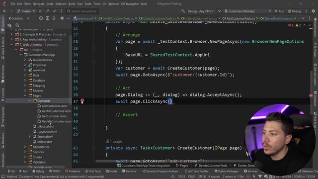Open the DB Navigator menu
The height and width of the screenshot is (179, 318).
pos(130,4)
